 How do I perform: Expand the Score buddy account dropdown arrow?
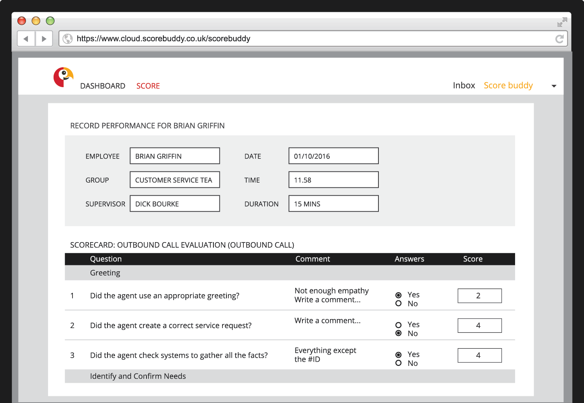(554, 86)
